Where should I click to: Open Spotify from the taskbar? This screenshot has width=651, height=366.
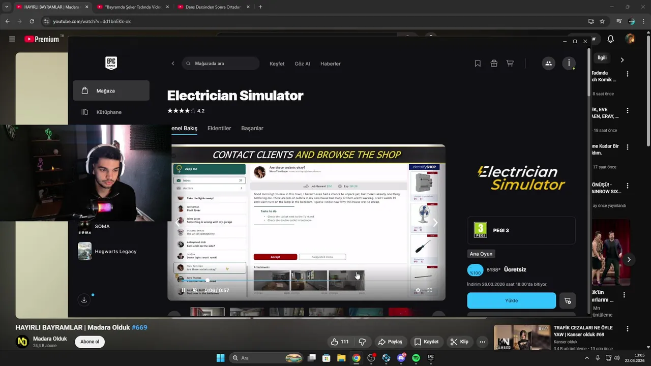(416, 358)
